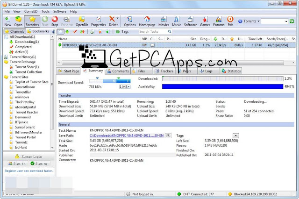299x199 pixels.
Task: Open Torrent History(1) in sidebar
Action: pos(23,57)
